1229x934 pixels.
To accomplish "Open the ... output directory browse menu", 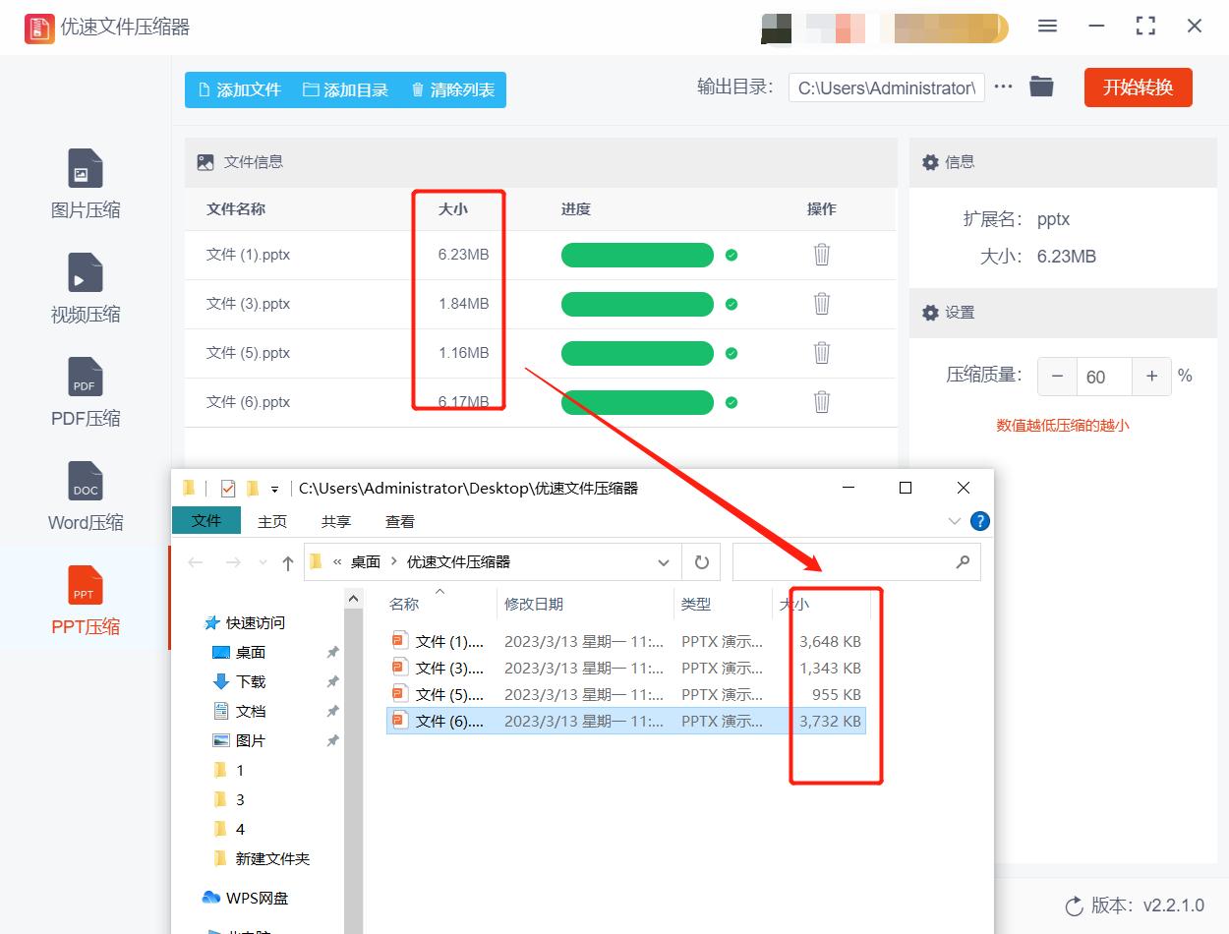I will click(1003, 86).
